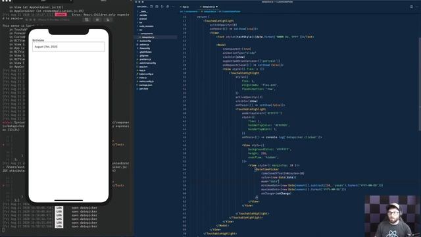The width and height of the screenshot is (421, 237).
Task: Open the .watchmanconfig file
Action: pos(147,63)
